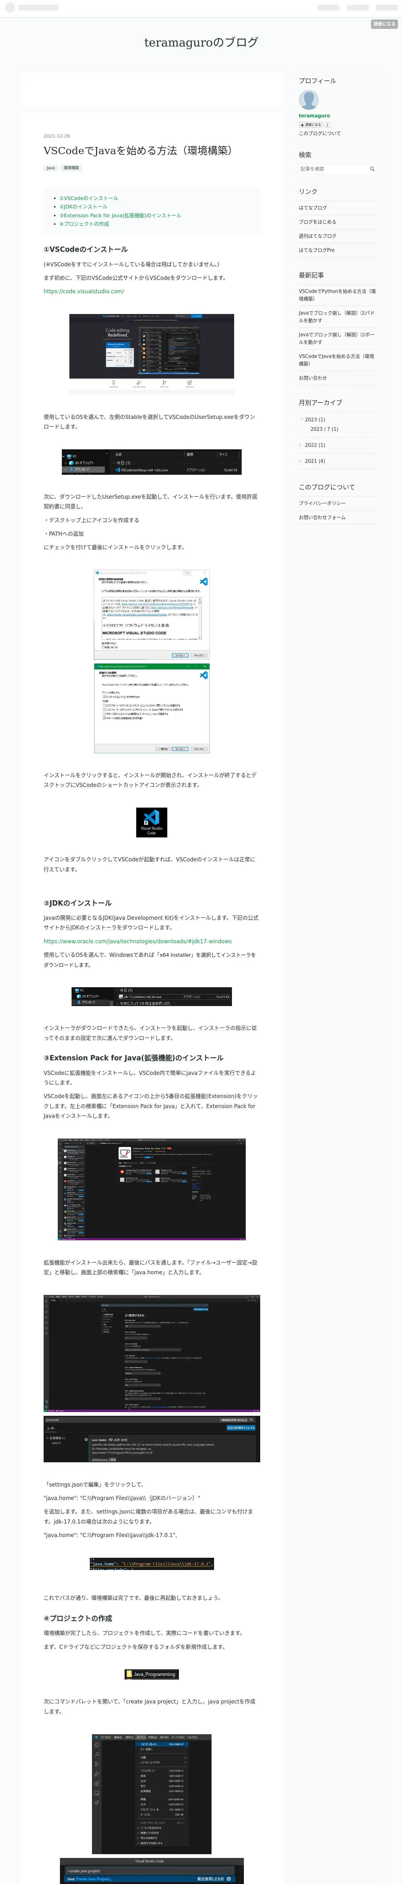The image size is (403, 1884).
Task: Open このブログについて link under profile
Action: tap(320, 133)
